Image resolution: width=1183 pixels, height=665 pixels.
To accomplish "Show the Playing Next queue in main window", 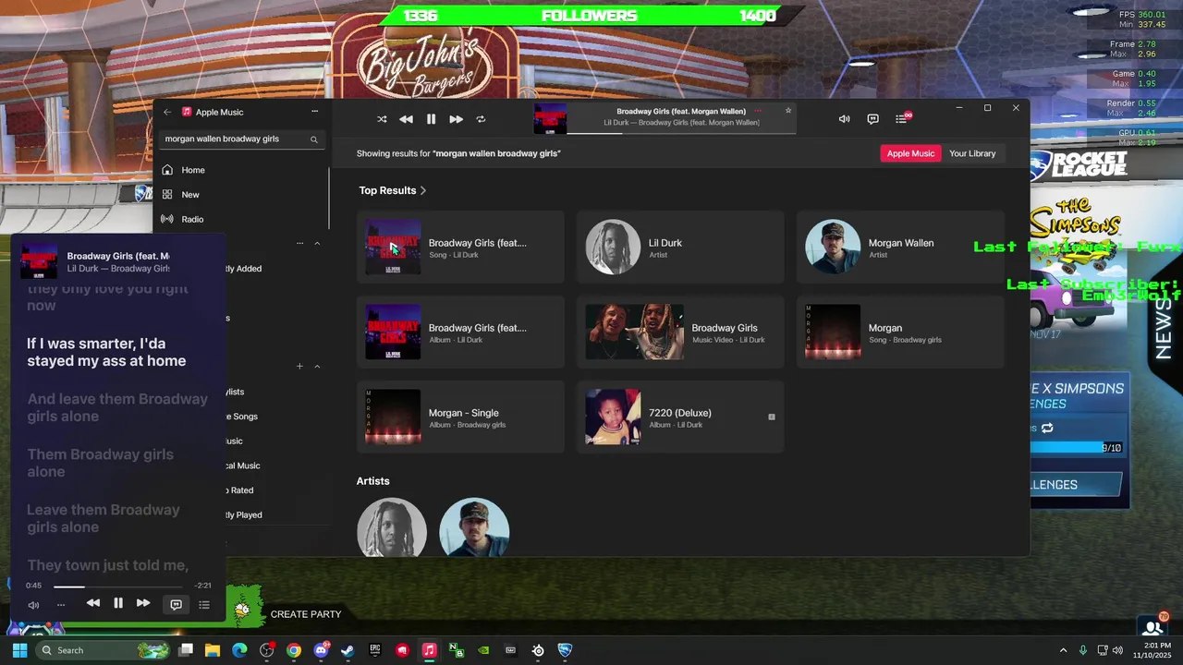I will point(901,119).
